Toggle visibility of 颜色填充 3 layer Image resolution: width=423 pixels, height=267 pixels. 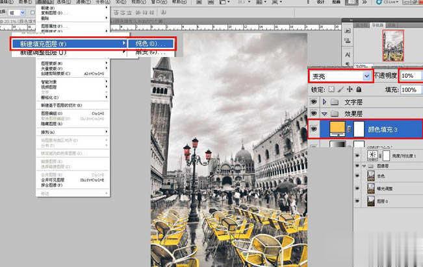pos(314,130)
